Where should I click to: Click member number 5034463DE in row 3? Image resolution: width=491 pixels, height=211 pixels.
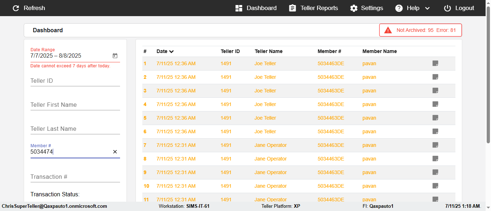[x=331, y=91]
